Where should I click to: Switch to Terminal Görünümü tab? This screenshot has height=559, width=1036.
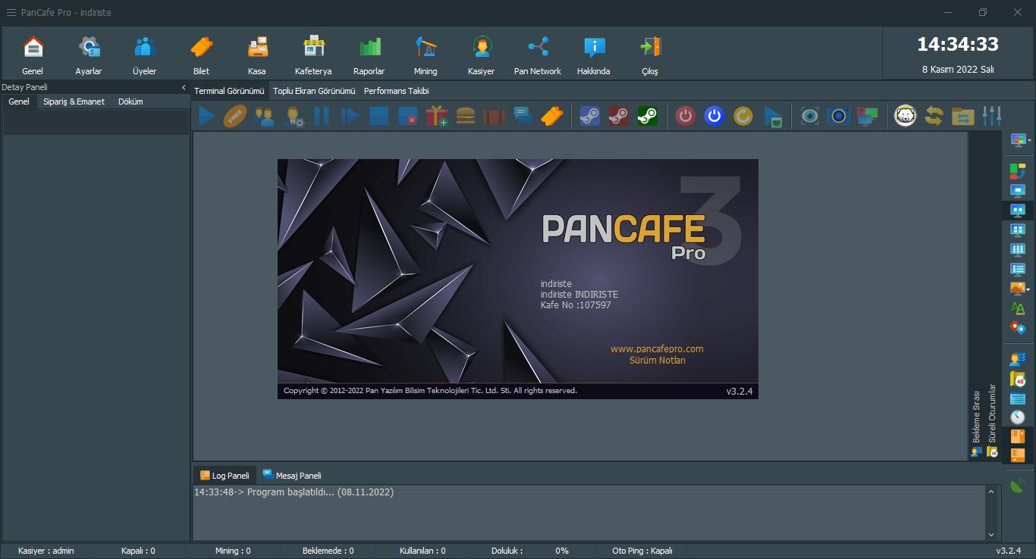tap(229, 91)
